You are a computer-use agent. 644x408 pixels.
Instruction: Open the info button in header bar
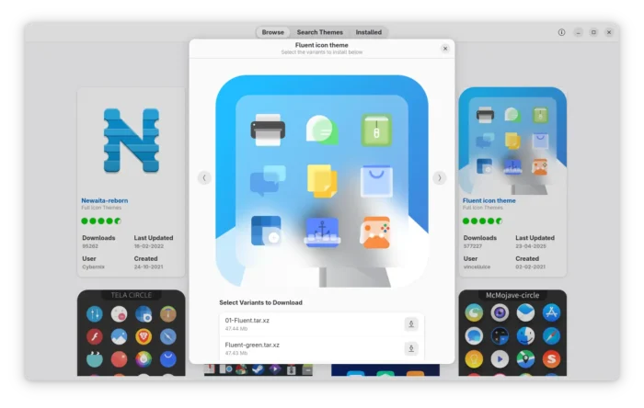point(561,32)
